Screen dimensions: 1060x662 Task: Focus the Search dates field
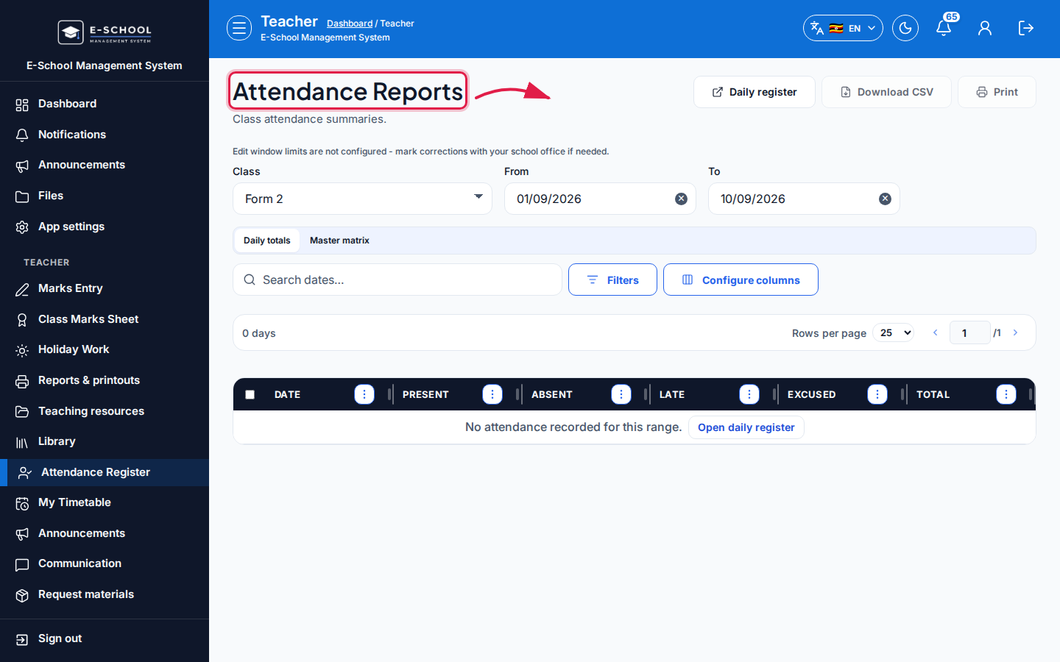pyautogui.click(x=397, y=280)
